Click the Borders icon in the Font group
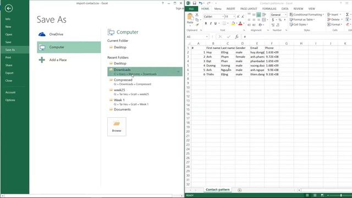 (224, 23)
